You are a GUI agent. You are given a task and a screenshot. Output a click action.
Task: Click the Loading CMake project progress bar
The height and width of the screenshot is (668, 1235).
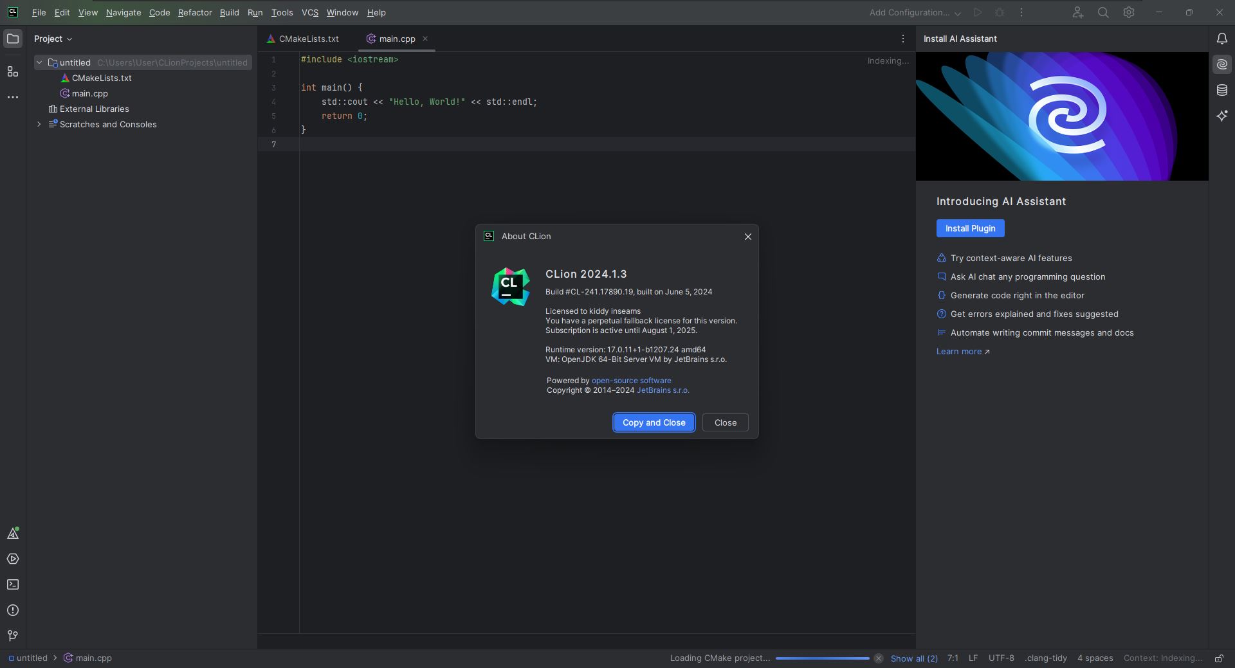[x=821, y=658]
